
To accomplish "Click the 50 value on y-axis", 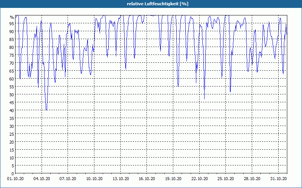I will [12, 95].
